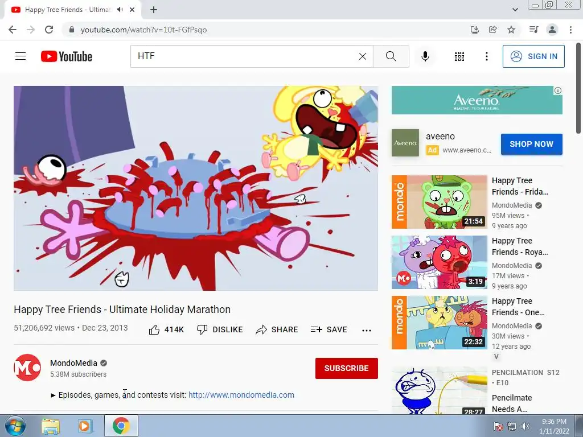Image resolution: width=583 pixels, height=437 pixels.
Task: Click SHOP NOW on the Aveeno ad
Action: pos(531,144)
